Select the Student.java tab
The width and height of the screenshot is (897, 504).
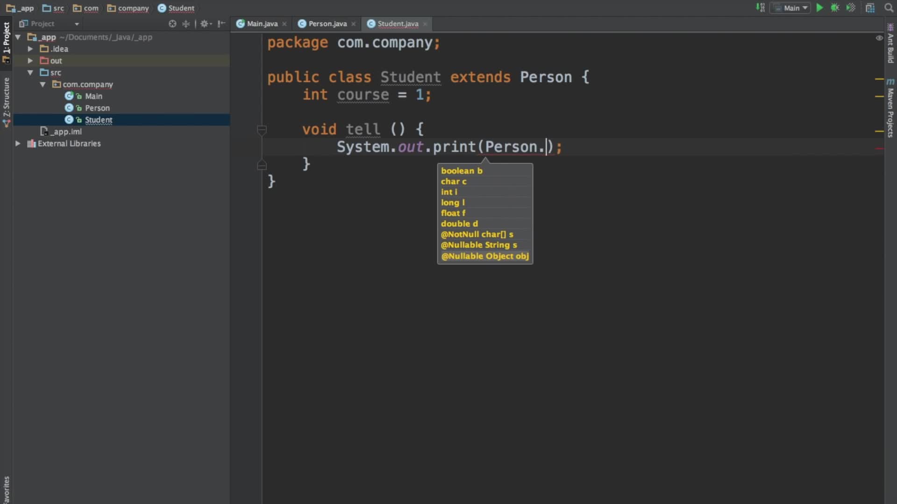coord(398,24)
